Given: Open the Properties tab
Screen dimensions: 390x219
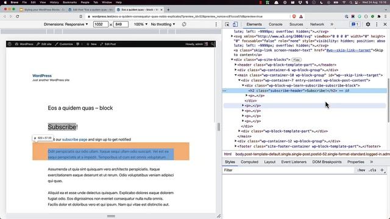Looking at the screenshot, I should point(356,162).
